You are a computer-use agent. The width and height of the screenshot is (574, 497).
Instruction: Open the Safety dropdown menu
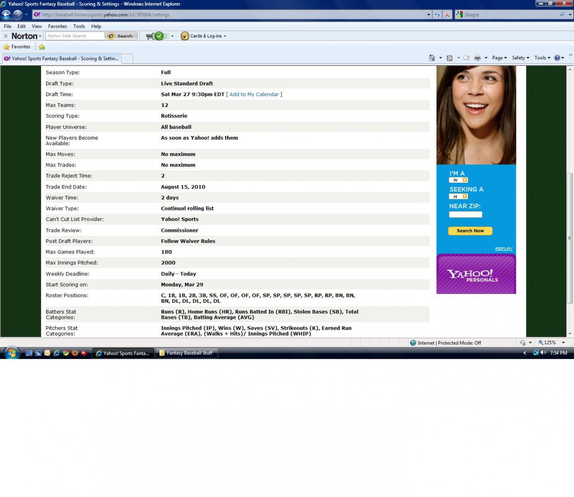click(520, 58)
